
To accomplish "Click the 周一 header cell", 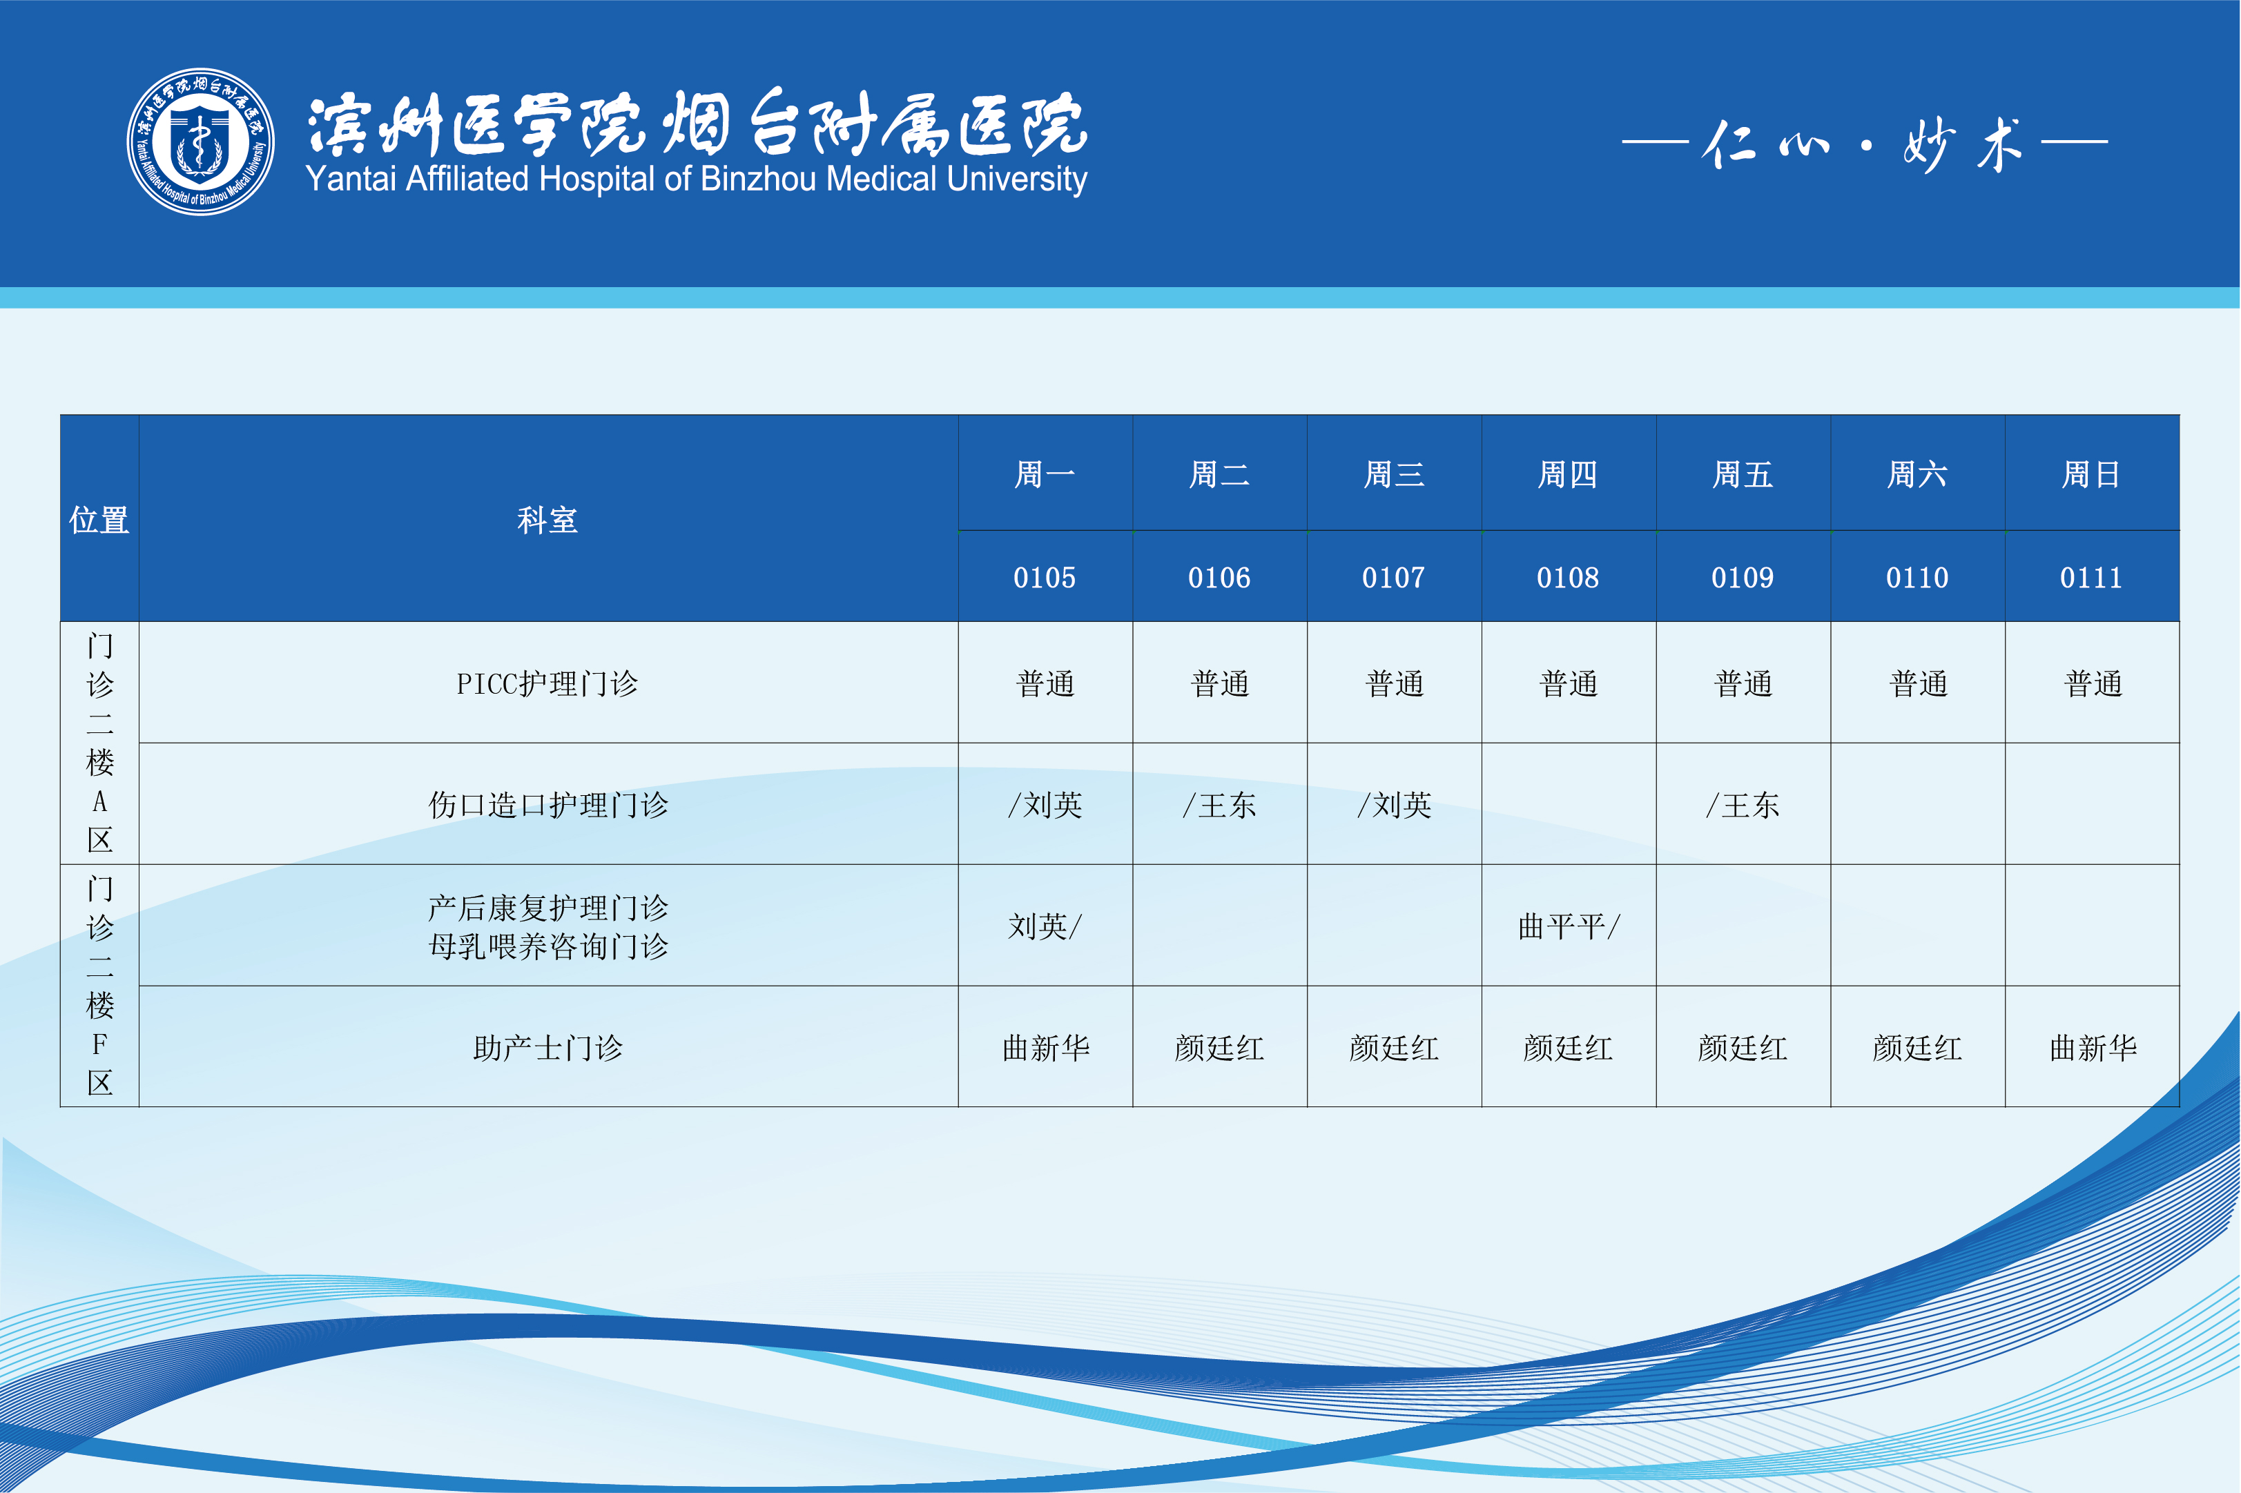I will pyautogui.click(x=1045, y=474).
